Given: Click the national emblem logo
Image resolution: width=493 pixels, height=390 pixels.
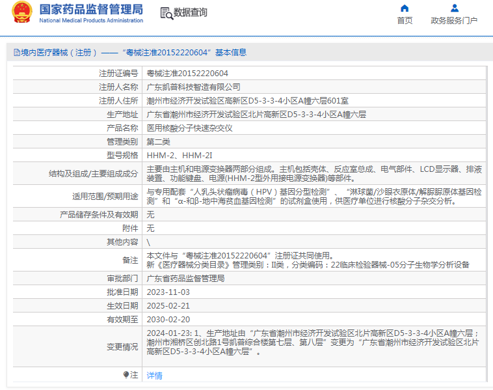Looking at the screenshot, I should pyautogui.click(x=22, y=12).
